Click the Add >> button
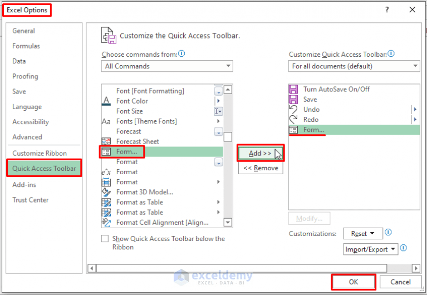Image resolution: width=427 pixels, height=295 pixels. [261, 154]
